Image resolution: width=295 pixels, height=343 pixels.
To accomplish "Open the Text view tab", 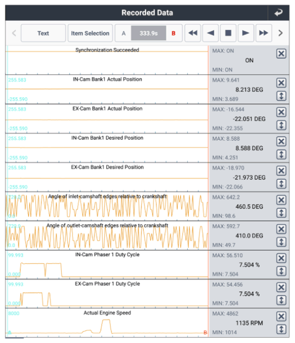I will coord(43,33).
